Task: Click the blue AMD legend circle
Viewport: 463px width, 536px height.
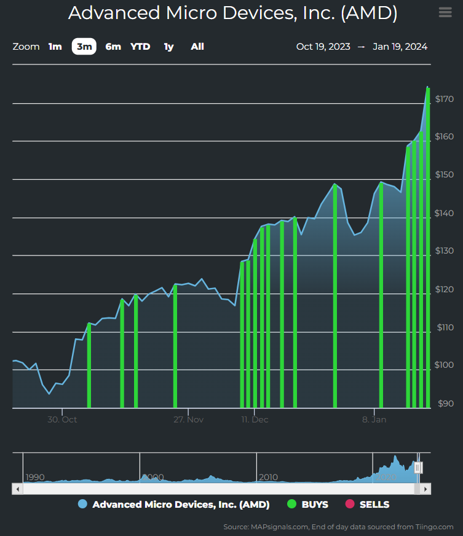Action: pyautogui.click(x=82, y=505)
